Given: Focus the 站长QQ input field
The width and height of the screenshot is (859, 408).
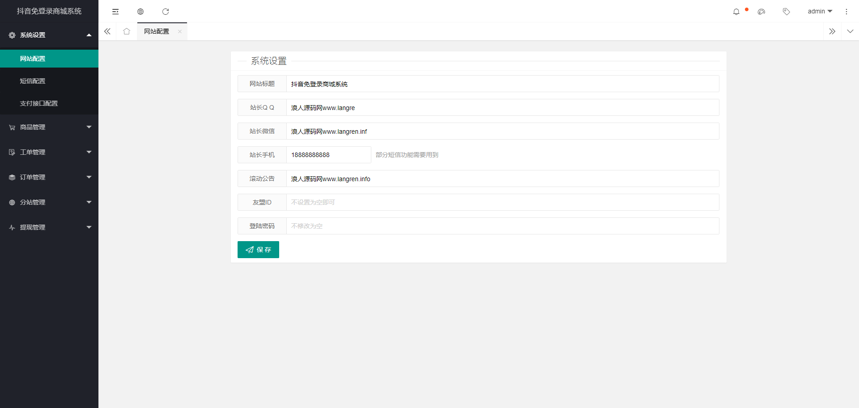Looking at the screenshot, I should point(503,107).
